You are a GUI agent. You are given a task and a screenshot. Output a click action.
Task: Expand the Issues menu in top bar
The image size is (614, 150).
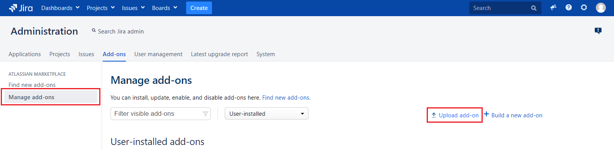(133, 8)
